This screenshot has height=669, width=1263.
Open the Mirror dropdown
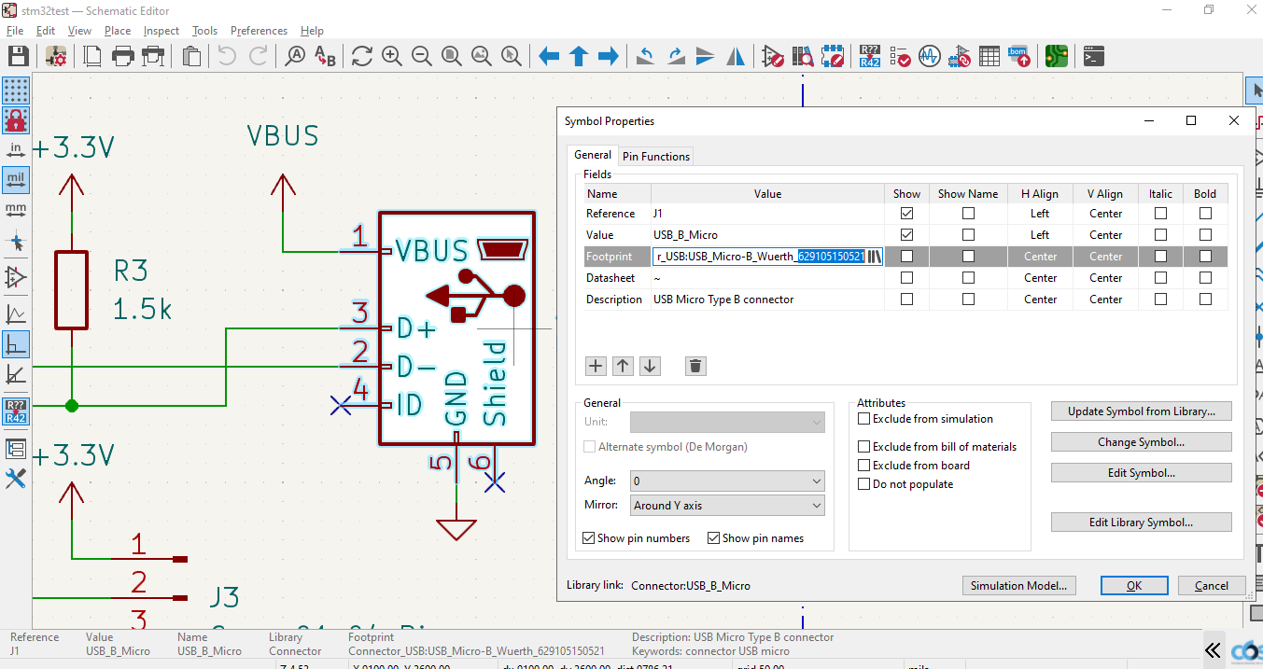tap(727, 506)
